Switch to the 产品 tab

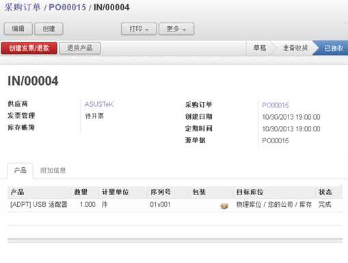[21, 171]
